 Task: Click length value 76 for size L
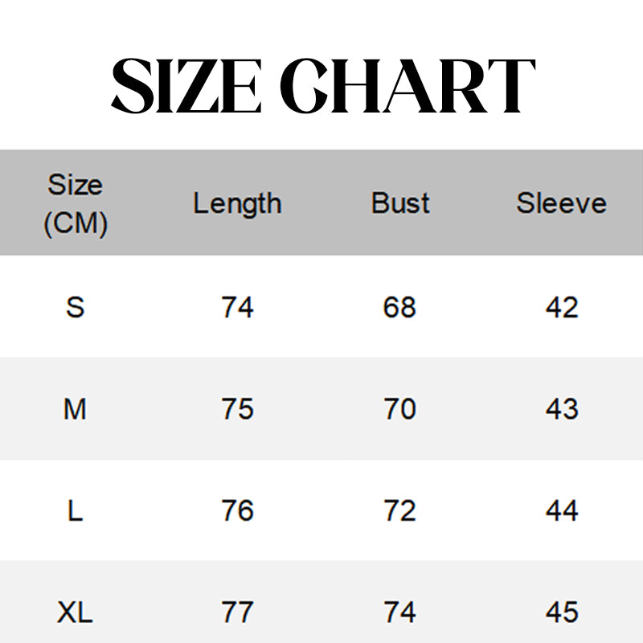pos(237,510)
